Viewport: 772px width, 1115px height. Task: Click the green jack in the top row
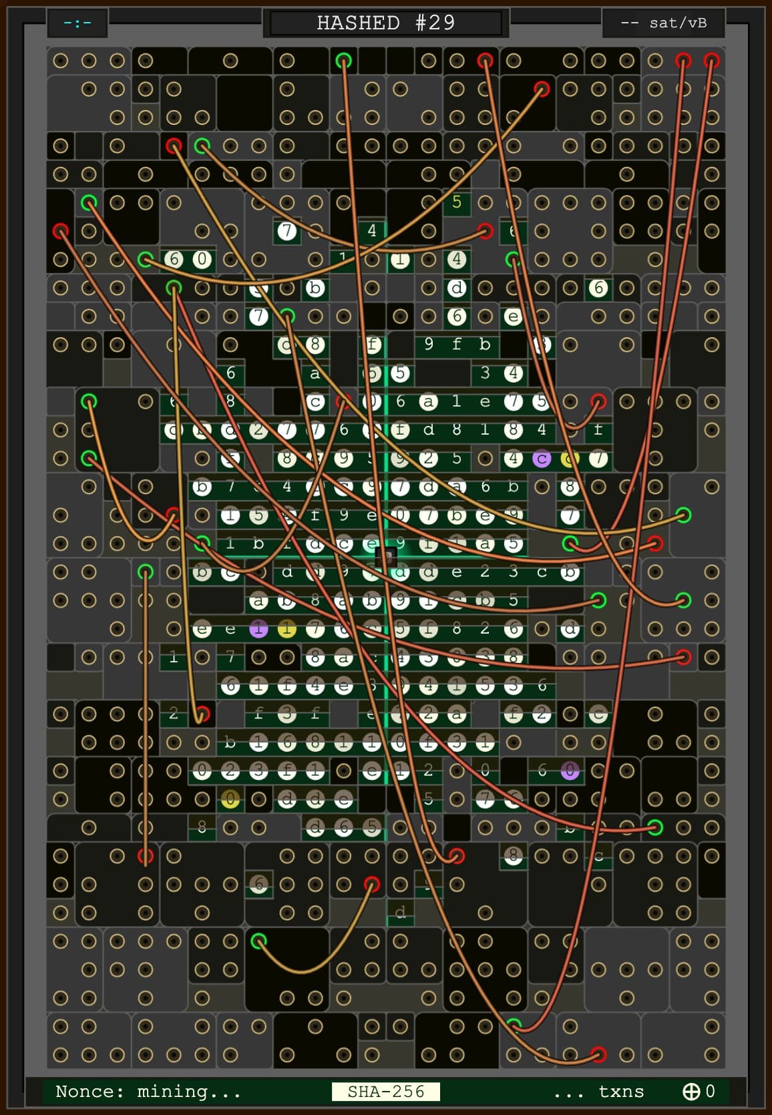pyautogui.click(x=343, y=61)
